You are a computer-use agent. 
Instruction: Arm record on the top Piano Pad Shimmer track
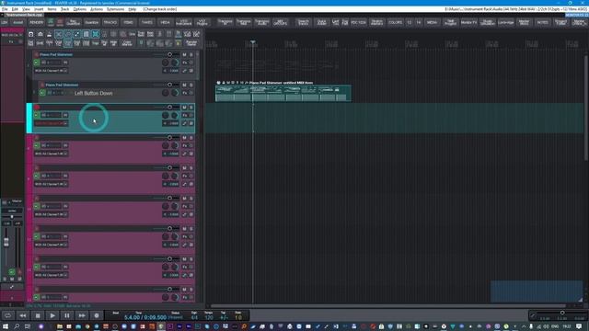tap(37, 54)
